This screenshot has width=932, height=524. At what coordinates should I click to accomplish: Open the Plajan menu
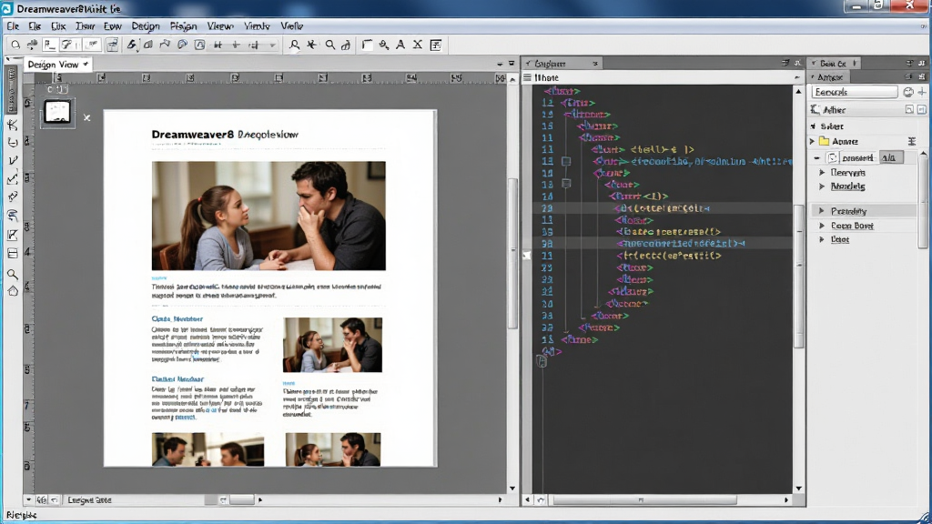click(183, 26)
